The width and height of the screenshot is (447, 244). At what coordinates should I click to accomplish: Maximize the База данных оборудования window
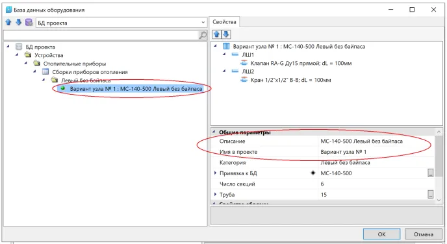click(412, 9)
